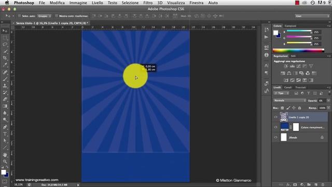Add a Channel Mixer adjustment

[x=308, y=73]
